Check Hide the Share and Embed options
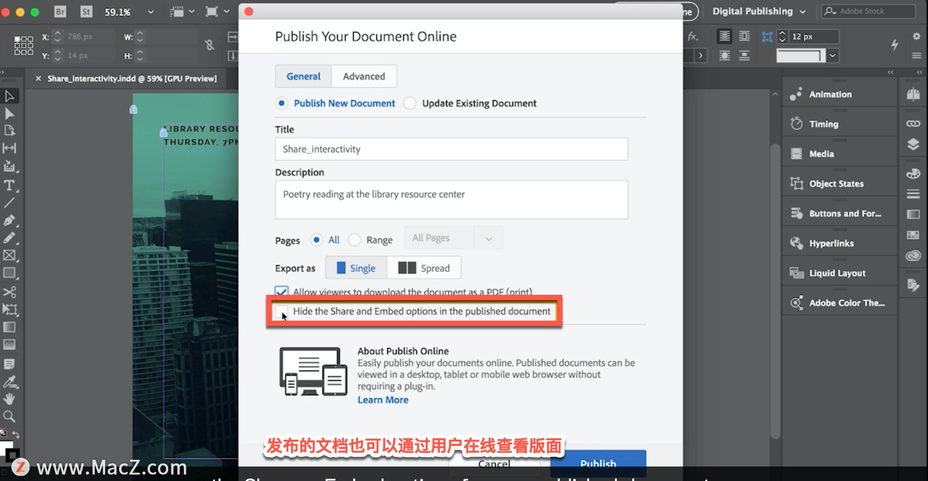 (282, 311)
